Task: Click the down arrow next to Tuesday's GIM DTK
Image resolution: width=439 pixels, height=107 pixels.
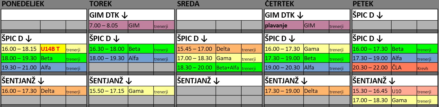Action: tap(124, 15)
